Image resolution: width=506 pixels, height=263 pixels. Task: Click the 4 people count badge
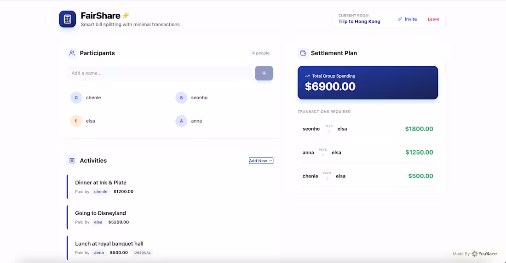(x=261, y=53)
